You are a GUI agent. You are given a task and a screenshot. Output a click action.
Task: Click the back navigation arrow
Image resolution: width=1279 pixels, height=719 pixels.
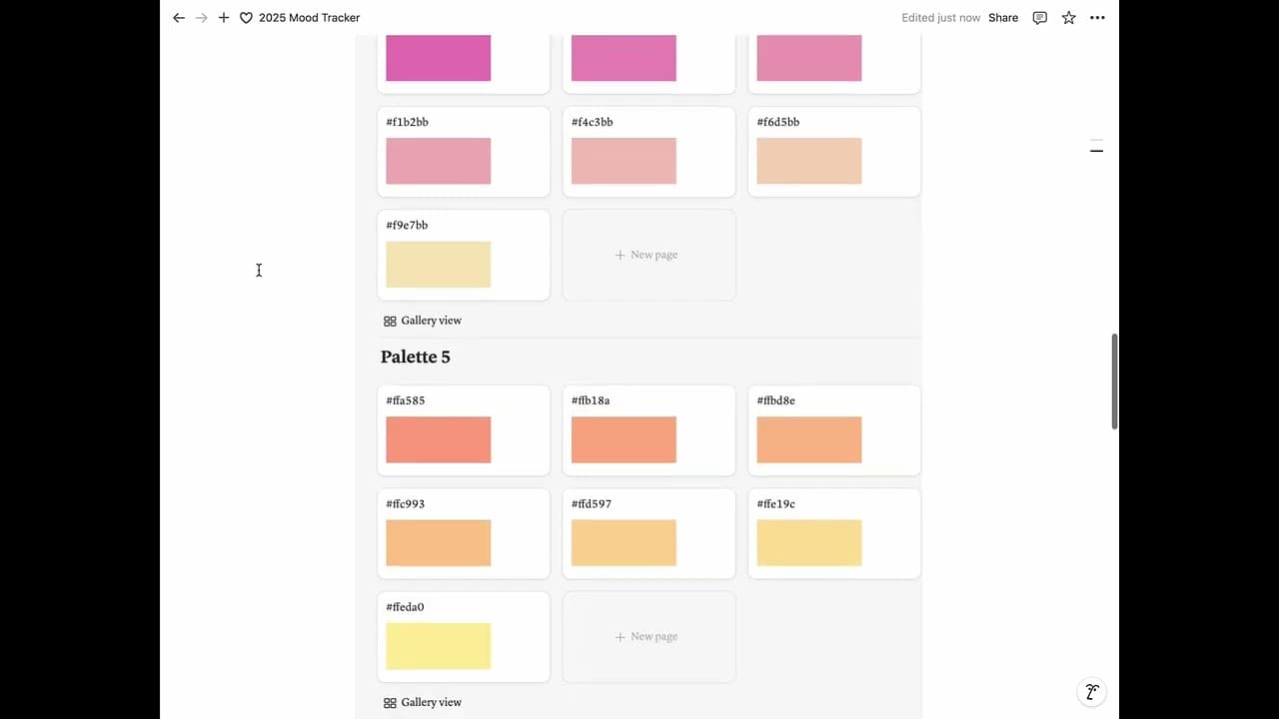pos(179,18)
